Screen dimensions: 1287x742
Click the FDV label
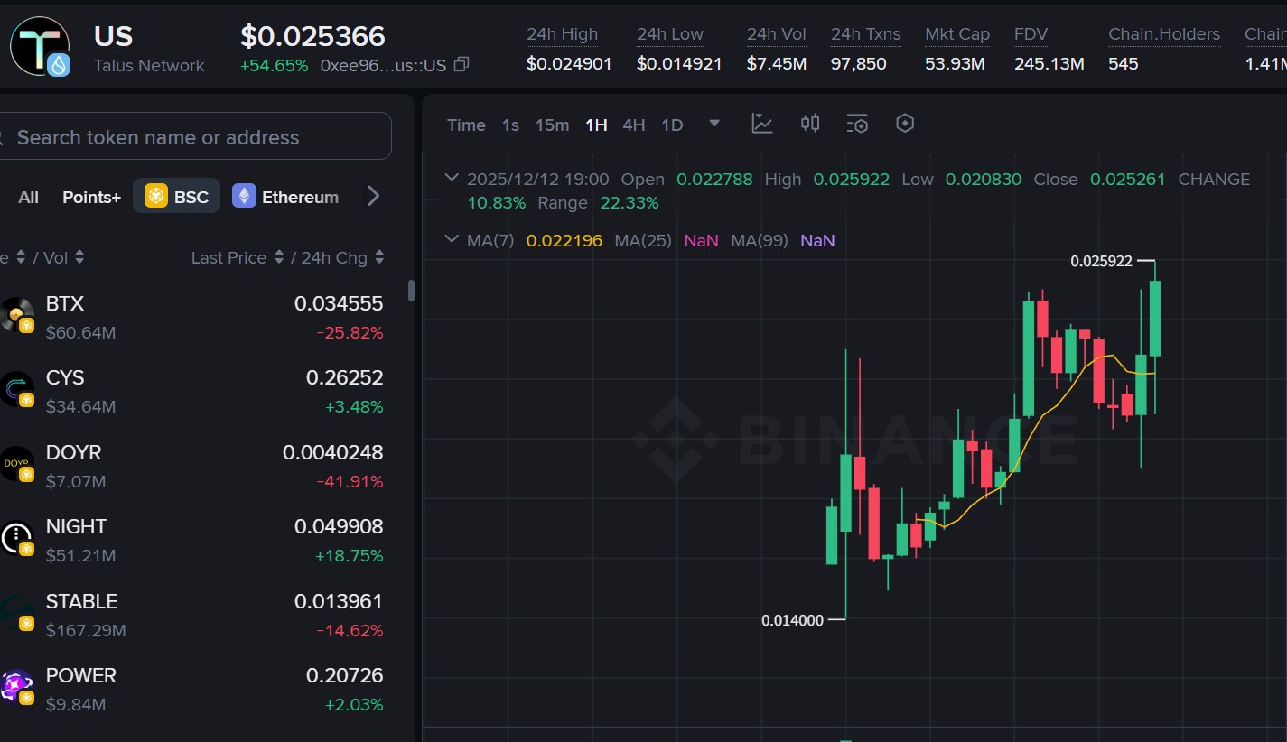click(1031, 34)
